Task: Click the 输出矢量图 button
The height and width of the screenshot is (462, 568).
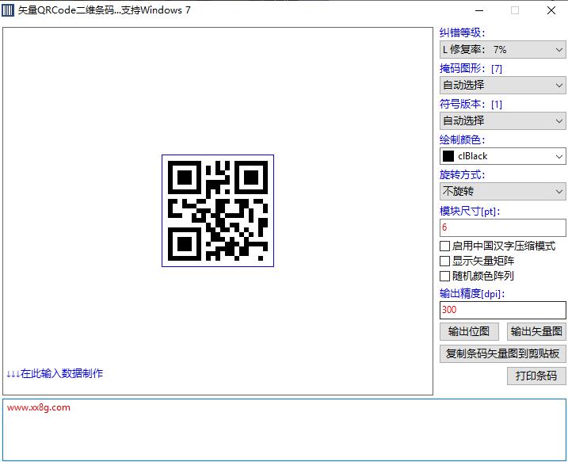Action: coord(536,331)
